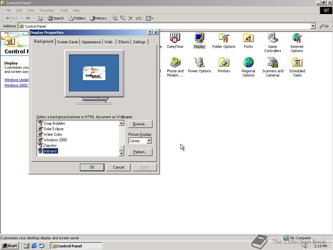The image size is (333, 250).
Task: Click the volume tray icon
Action: pos(305,246)
